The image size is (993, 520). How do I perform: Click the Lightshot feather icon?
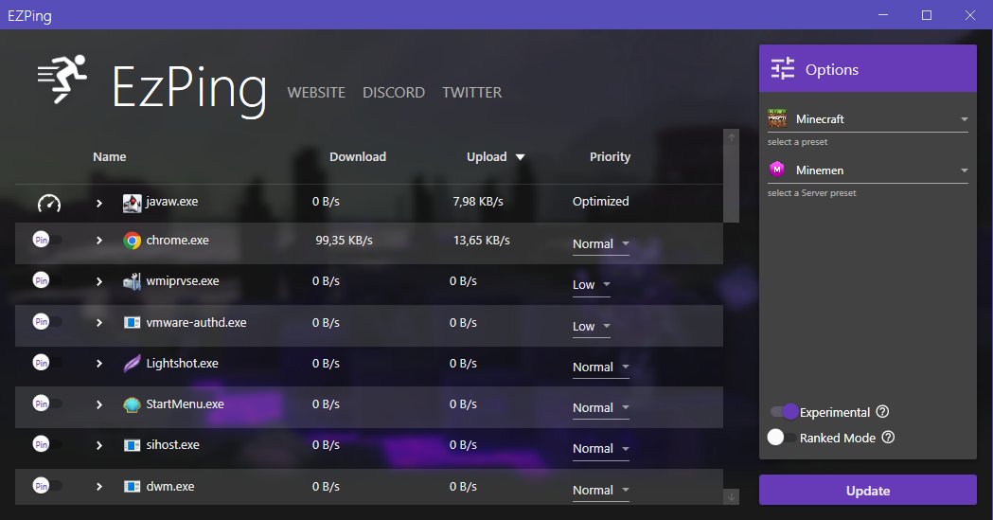(x=132, y=364)
